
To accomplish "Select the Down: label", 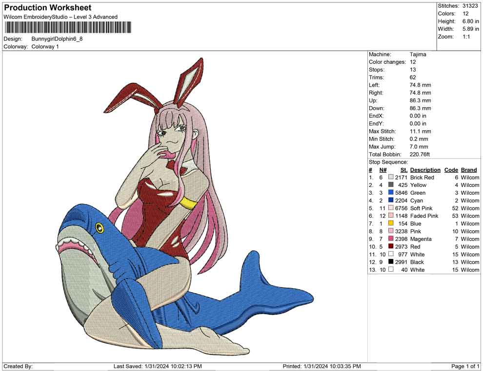I will point(377,108).
